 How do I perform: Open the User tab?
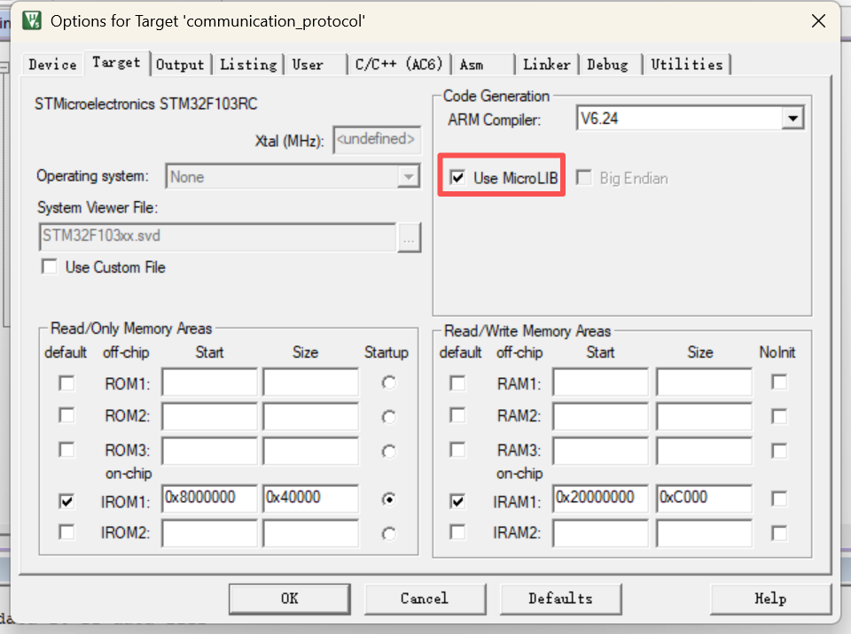[316, 65]
